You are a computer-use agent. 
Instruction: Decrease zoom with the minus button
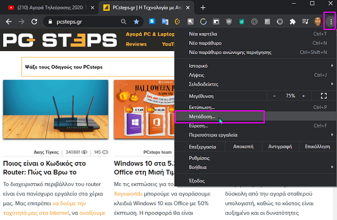point(274,96)
